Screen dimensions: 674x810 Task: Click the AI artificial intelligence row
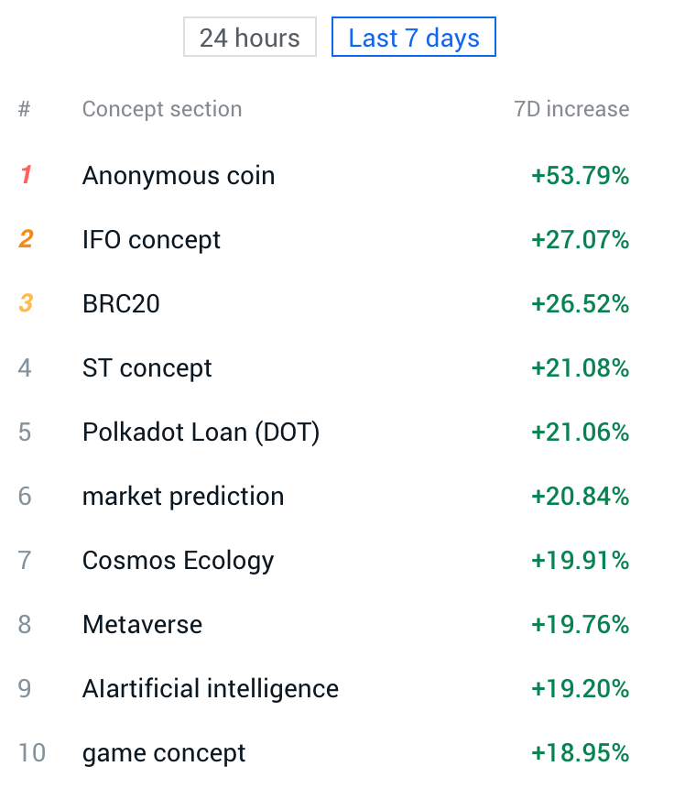click(324, 688)
